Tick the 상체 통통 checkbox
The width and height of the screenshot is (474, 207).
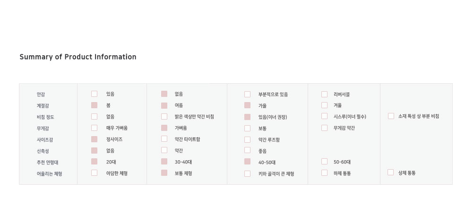(x=391, y=172)
